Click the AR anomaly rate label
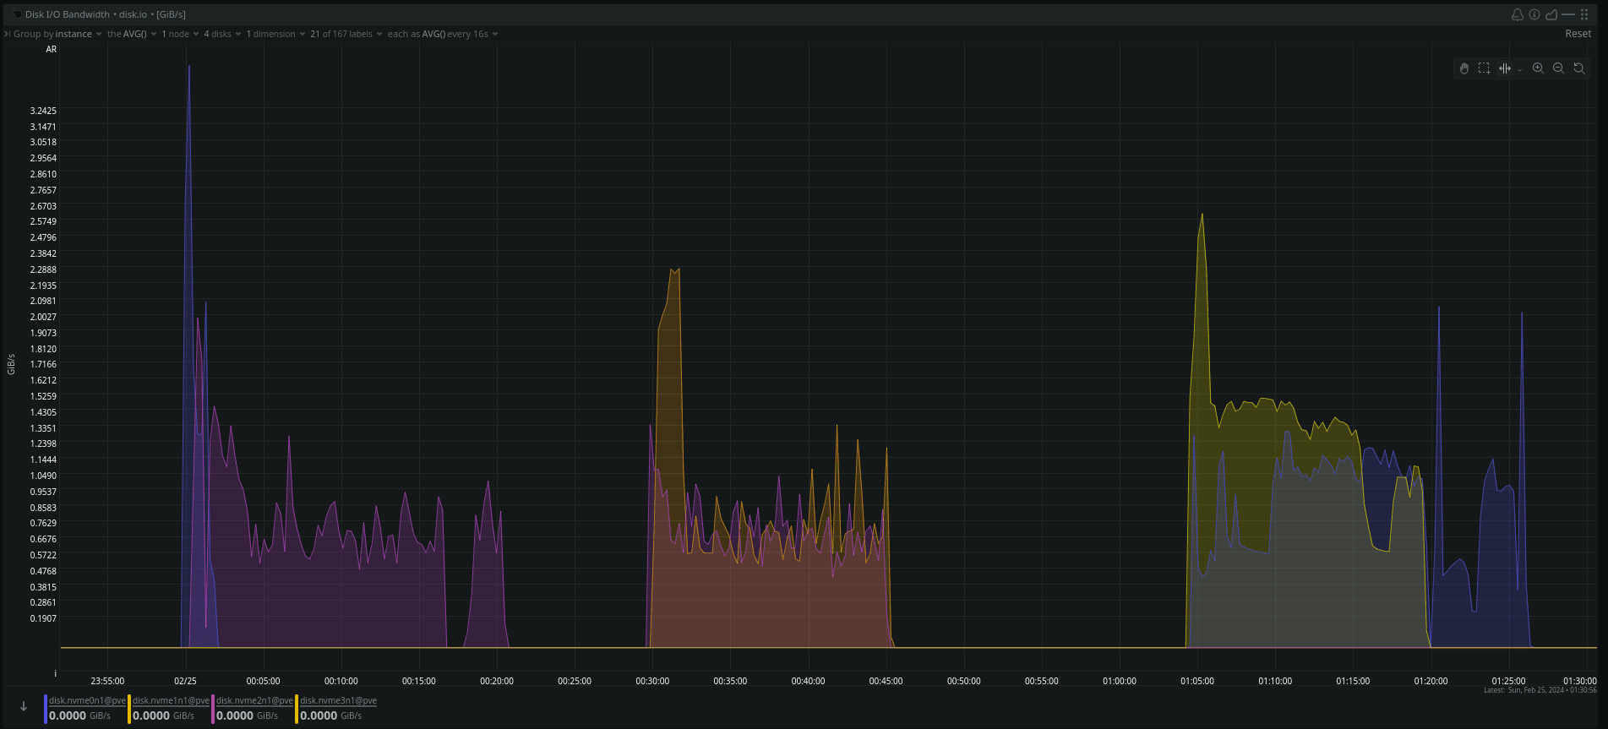The width and height of the screenshot is (1608, 729). [51, 49]
